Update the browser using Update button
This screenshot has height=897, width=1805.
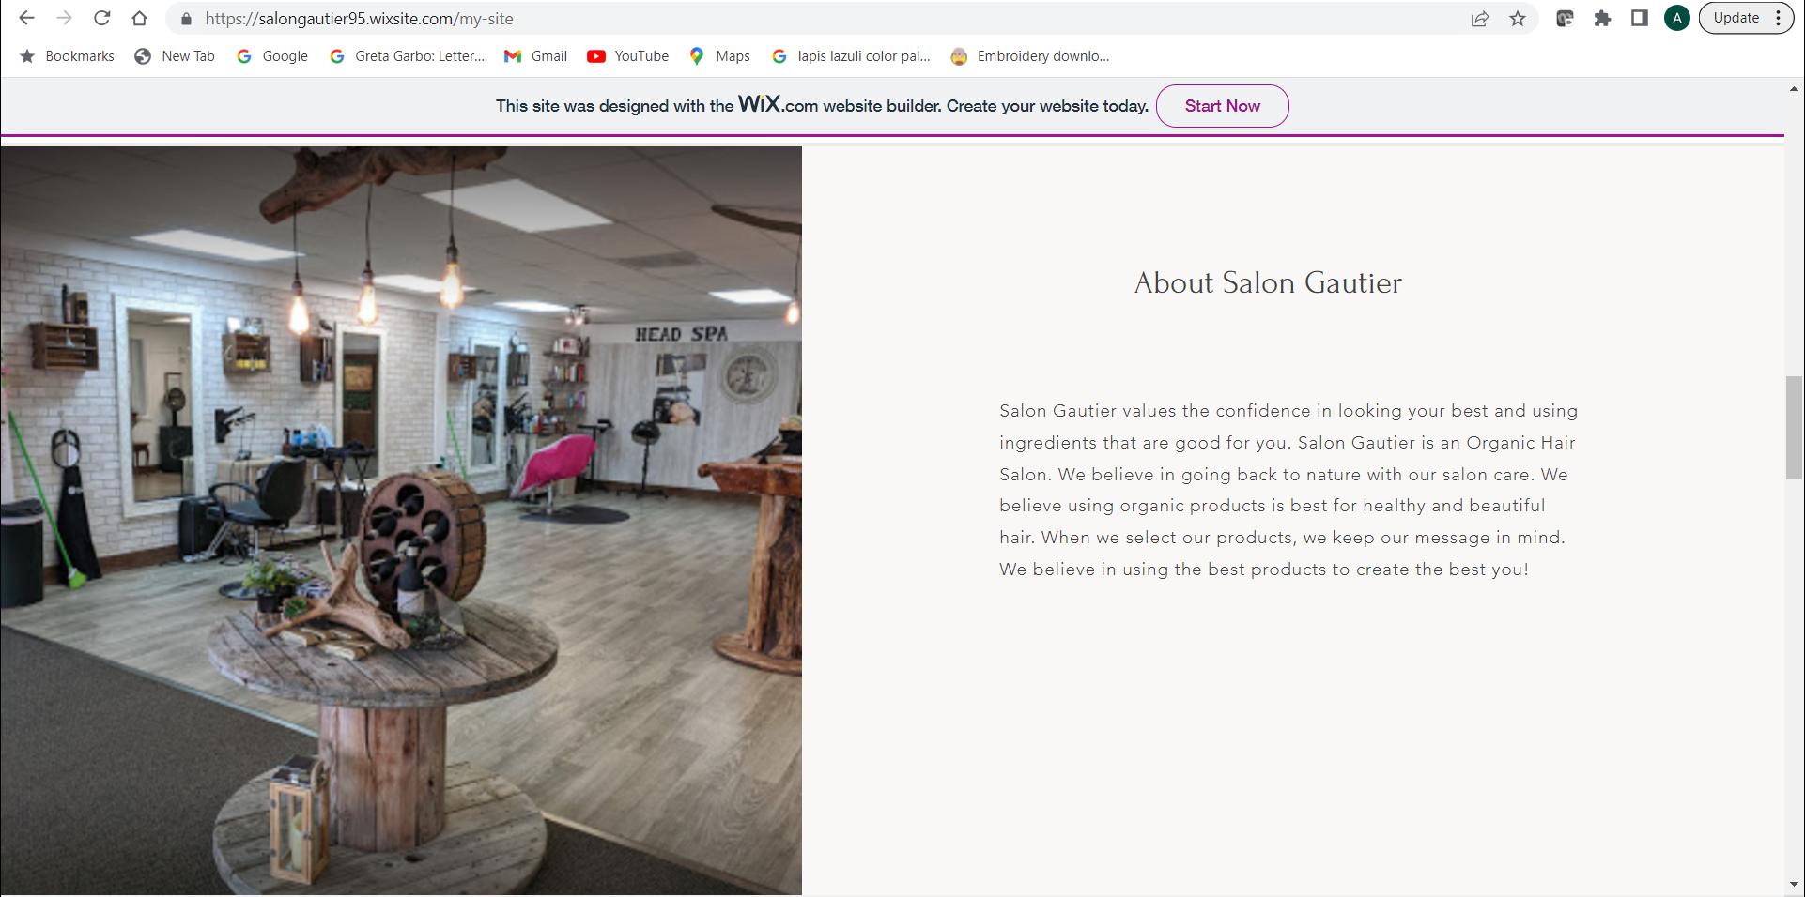click(1736, 18)
